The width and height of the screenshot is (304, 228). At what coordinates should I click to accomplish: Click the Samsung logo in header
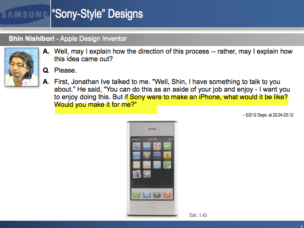click(24, 14)
